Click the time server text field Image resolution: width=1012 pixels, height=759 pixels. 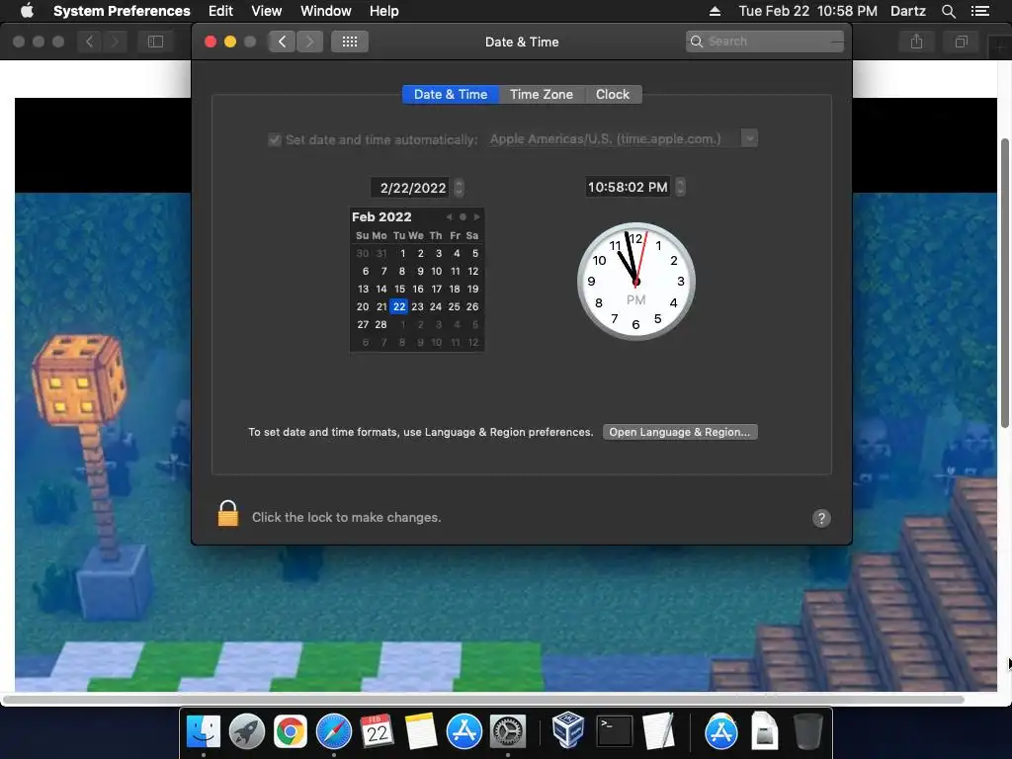(x=614, y=138)
